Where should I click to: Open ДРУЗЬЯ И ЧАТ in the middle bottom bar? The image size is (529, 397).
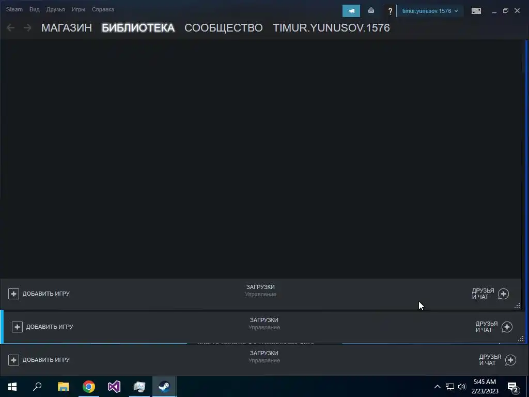click(x=487, y=327)
